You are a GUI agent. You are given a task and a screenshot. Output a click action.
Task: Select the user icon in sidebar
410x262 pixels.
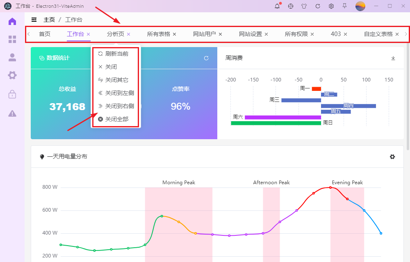point(12,57)
